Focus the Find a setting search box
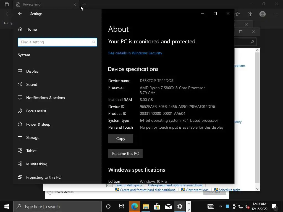The image size is (283, 212). click(x=57, y=42)
